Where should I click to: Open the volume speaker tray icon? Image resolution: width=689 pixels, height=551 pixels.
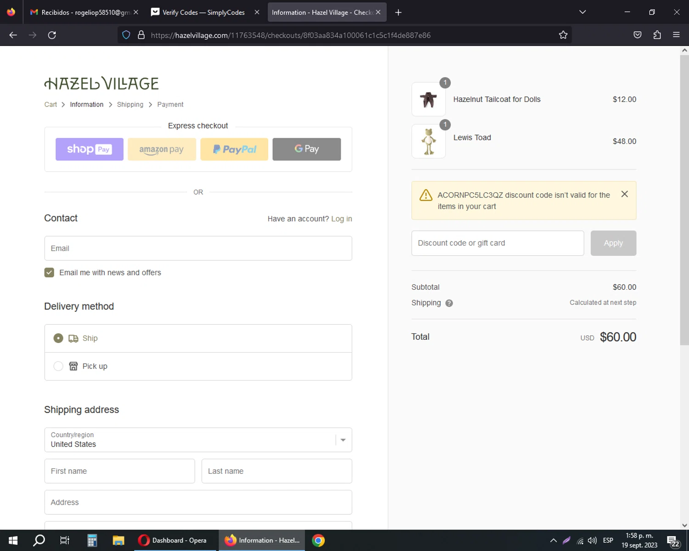pos(593,540)
